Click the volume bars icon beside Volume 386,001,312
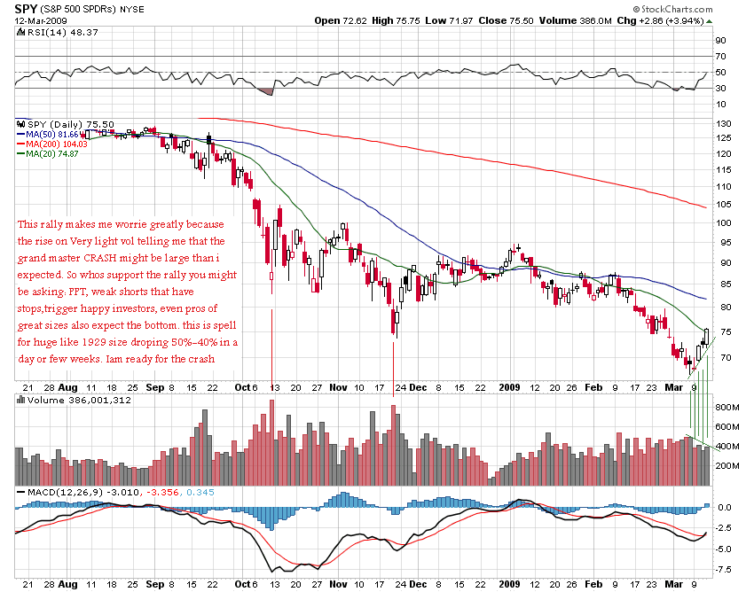This screenshot has height=592, width=754. [20, 400]
